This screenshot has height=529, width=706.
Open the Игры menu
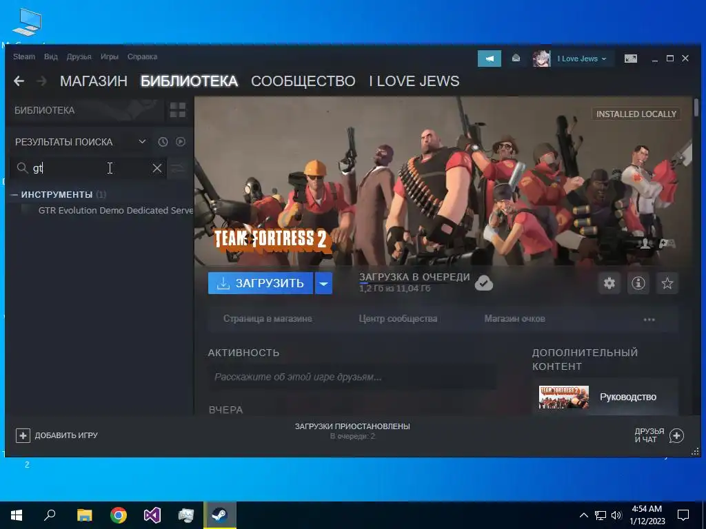pyautogui.click(x=110, y=56)
